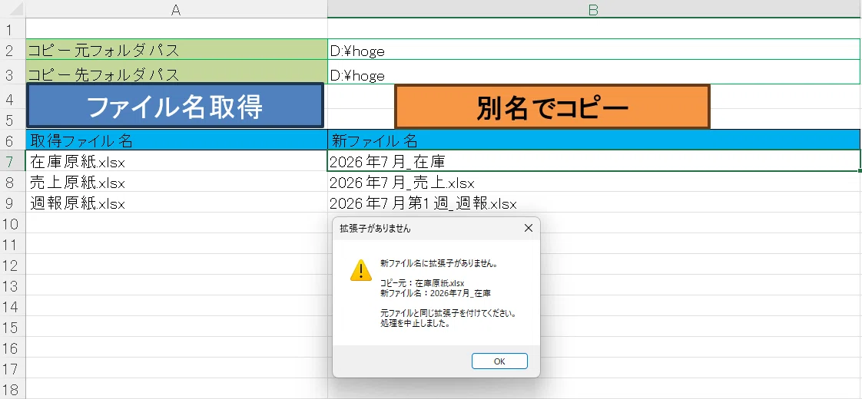Select cell 在庫原紙.xlsx

(x=177, y=161)
